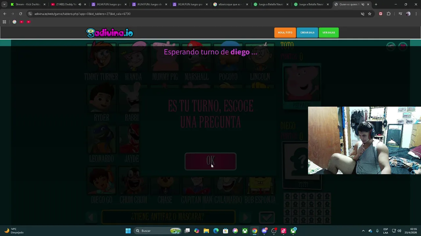Open the apps grid in bookmarks bar

pyautogui.click(x=4, y=22)
